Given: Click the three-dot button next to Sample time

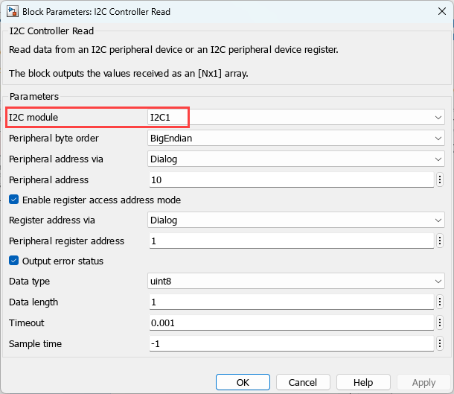Looking at the screenshot, I should point(440,343).
